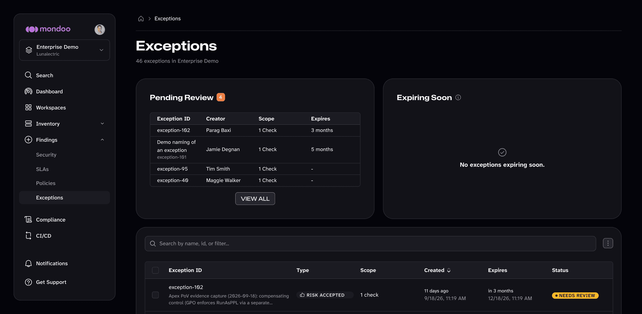Image resolution: width=642 pixels, height=314 pixels.
Task: Sort by the Created column arrow
Action: [449, 270]
